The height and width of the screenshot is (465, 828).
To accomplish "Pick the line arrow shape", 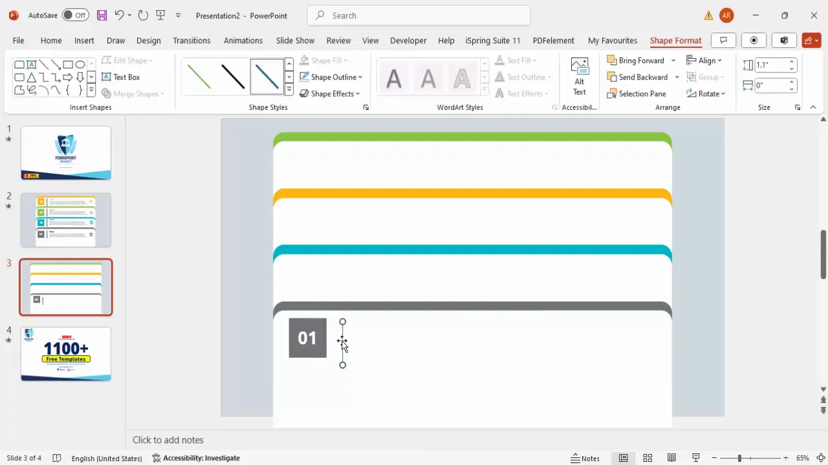I will pyautogui.click(x=56, y=65).
